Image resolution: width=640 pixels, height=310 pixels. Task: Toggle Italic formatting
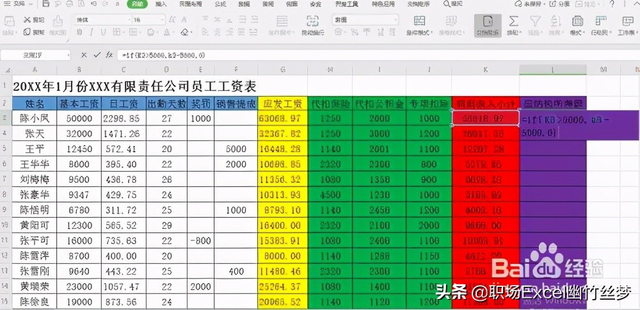click(x=92, y=32)
